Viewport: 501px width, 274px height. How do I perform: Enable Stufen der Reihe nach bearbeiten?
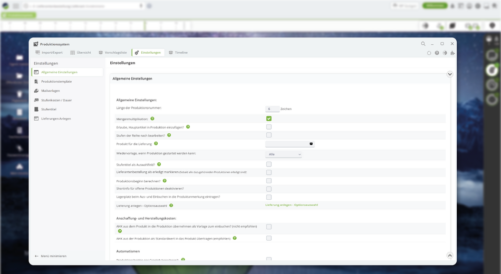pyautogui.click(x=269, y=135)
